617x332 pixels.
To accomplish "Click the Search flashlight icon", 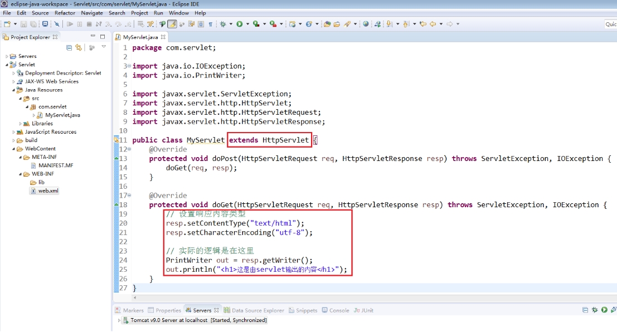I will [x=347, y=24].
